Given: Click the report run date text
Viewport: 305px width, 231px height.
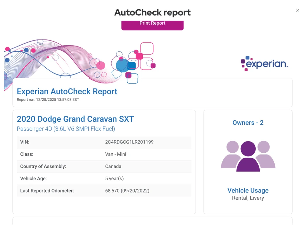Looking at the screenshot, I should click(x=48, y=99).
